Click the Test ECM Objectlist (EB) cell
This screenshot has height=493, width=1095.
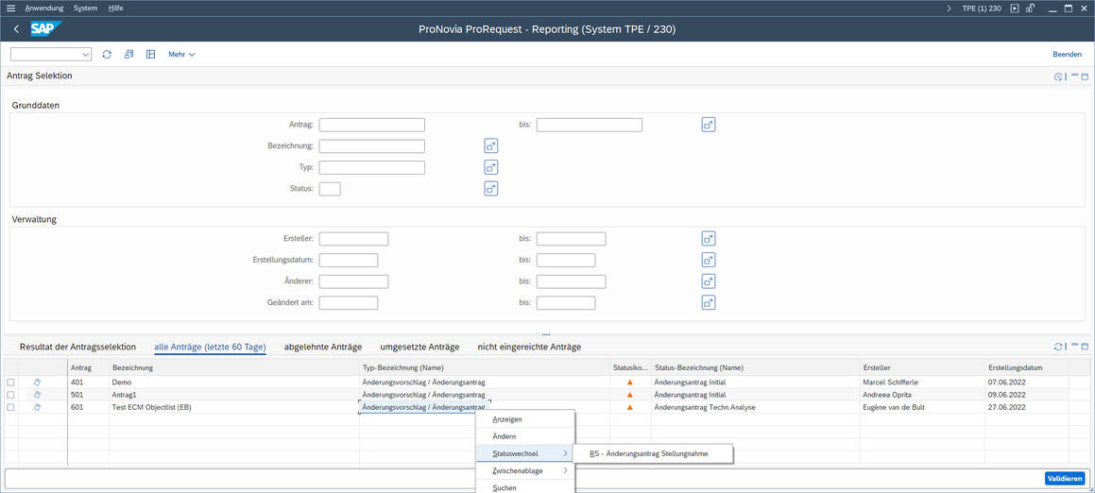click(x=234, y=408)
